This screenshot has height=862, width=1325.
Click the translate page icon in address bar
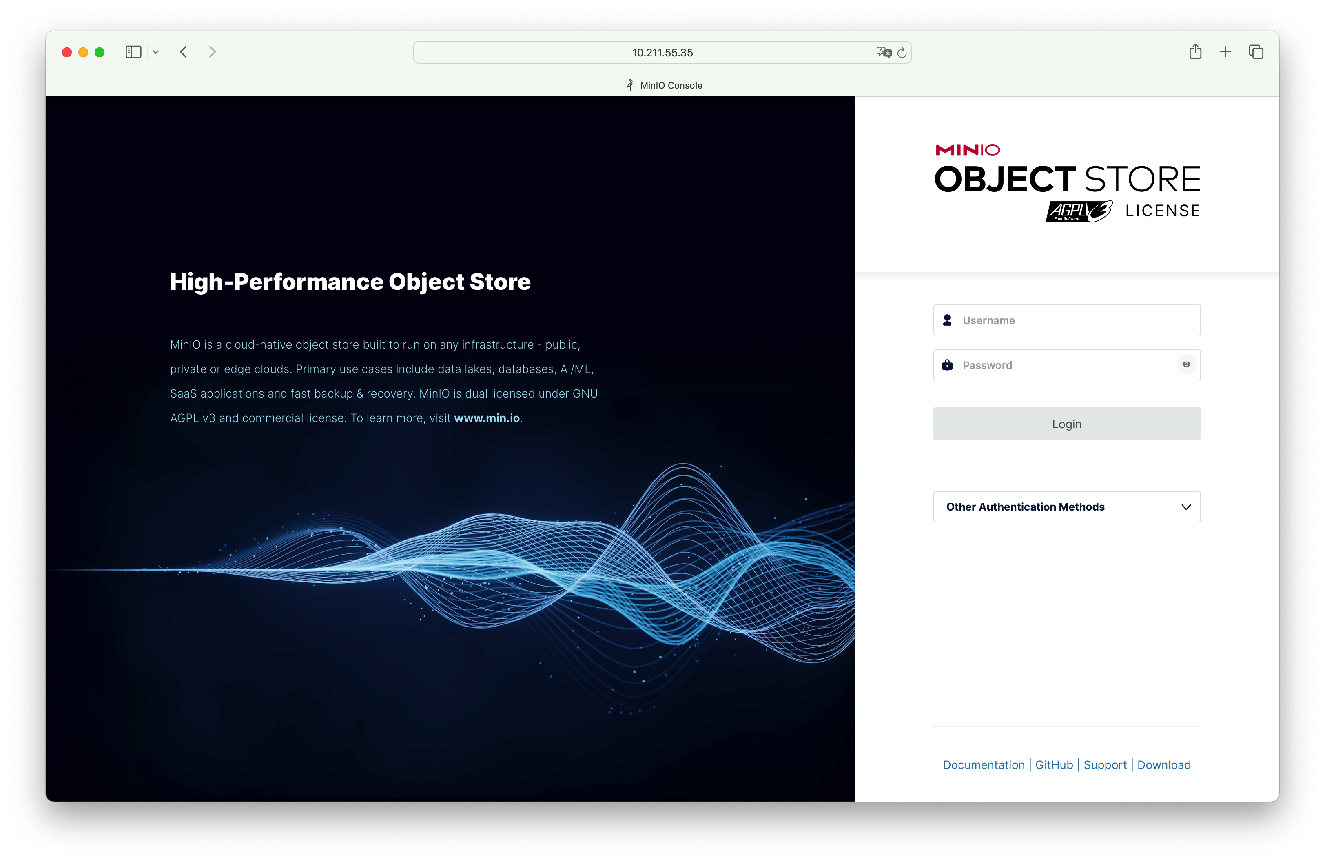884,52
